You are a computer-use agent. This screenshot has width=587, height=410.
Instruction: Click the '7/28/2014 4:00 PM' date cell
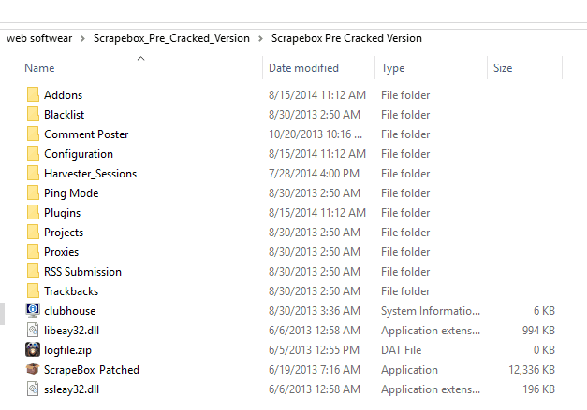(x=314, y=174)
